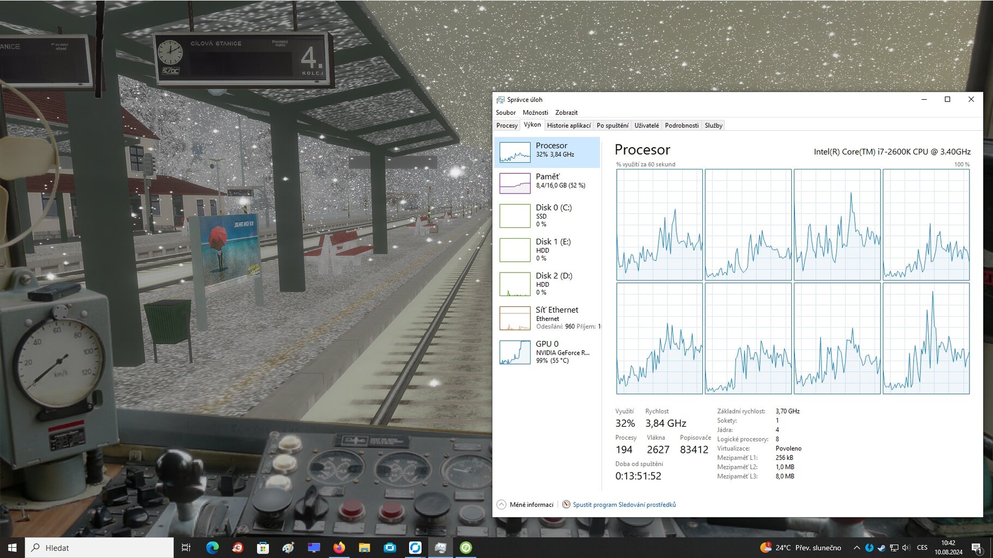Image resolution: width=993 pixels, height=558 pixels.
Task: Click the Hledat taskbar search box
Action: [99, 548]
